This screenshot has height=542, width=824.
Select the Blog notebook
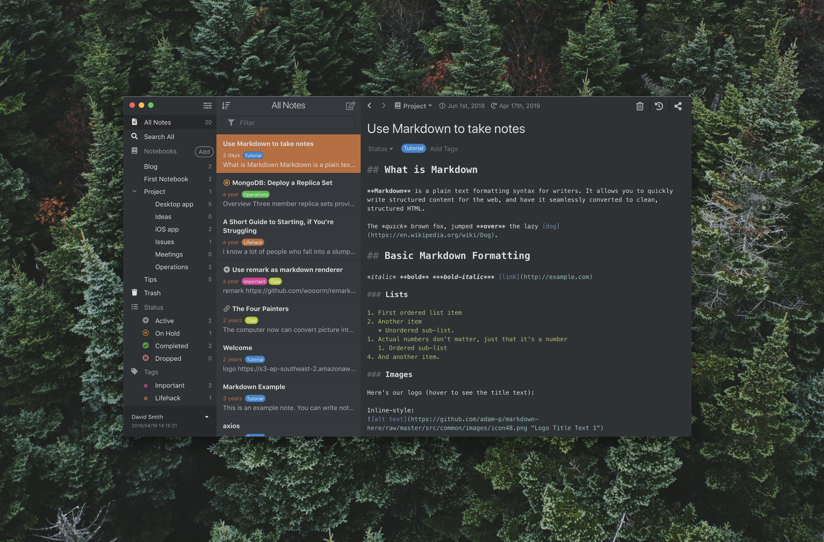[150, 166]
